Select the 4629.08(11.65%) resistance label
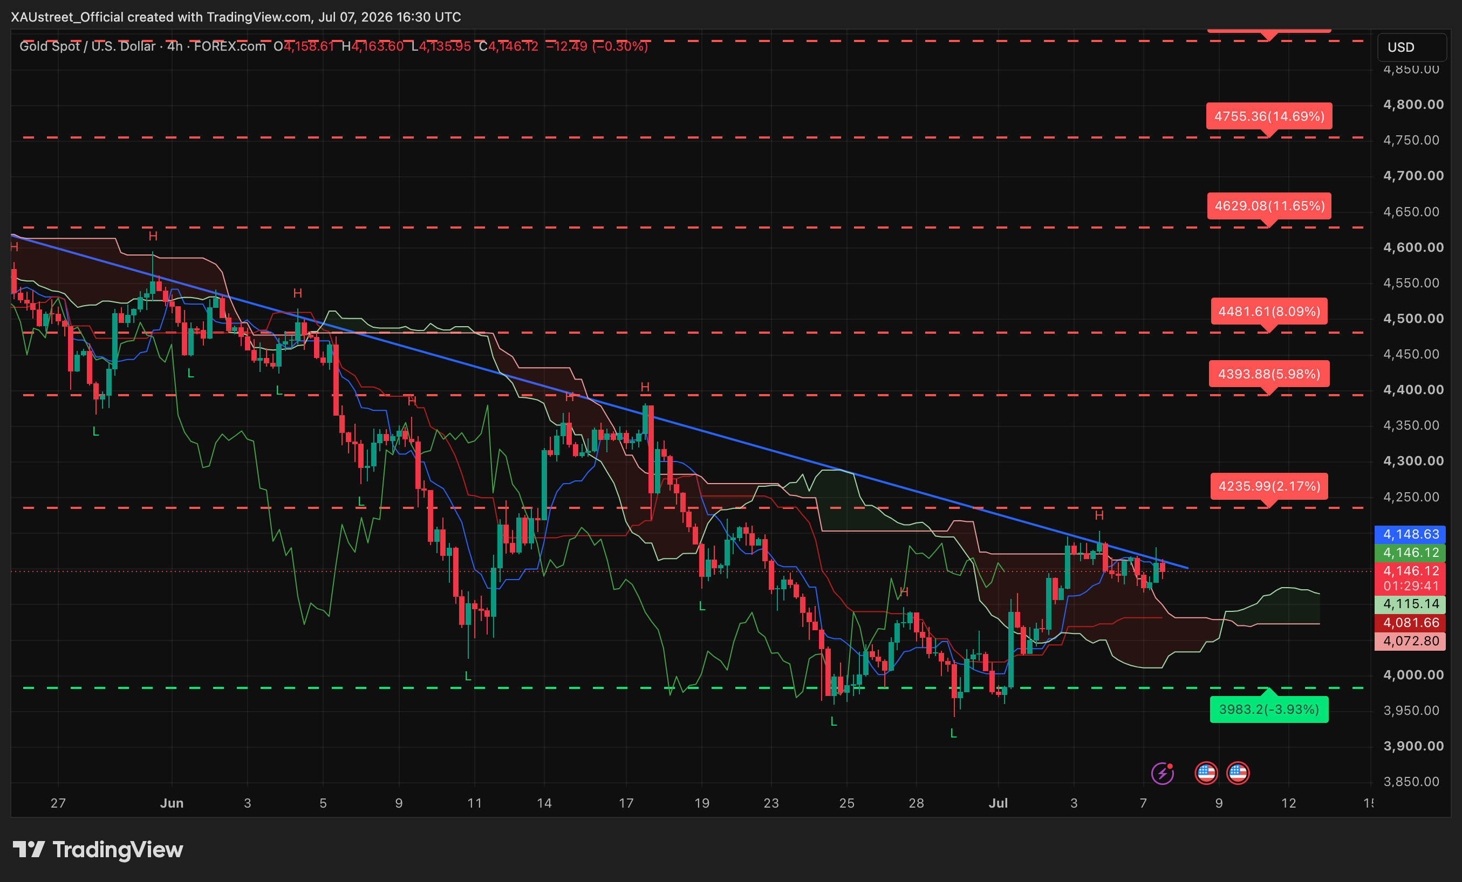The width and height of the screenshot is (1462, 882). pos(1269,206)
